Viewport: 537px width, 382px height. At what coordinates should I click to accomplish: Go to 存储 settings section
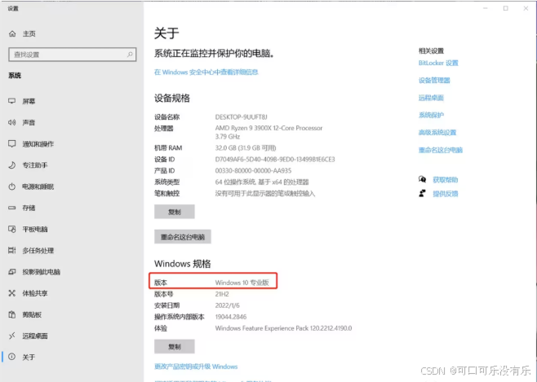point(29,208)
